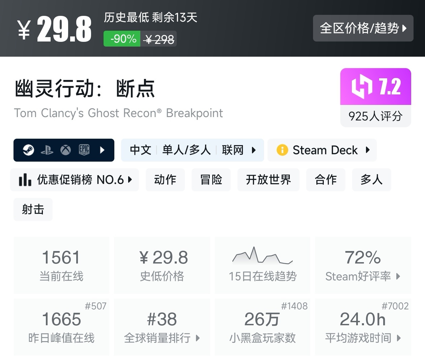This screenshot has height=359, width=425.
Task: Open the 15-day online trend chart
Action: 262,265
